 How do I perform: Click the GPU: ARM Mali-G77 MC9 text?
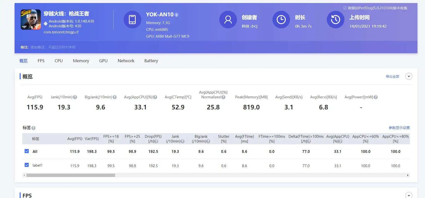168,36
